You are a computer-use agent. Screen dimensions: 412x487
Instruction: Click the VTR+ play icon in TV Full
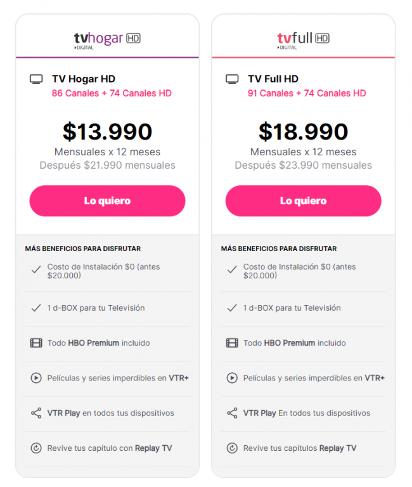click(232, 378)
